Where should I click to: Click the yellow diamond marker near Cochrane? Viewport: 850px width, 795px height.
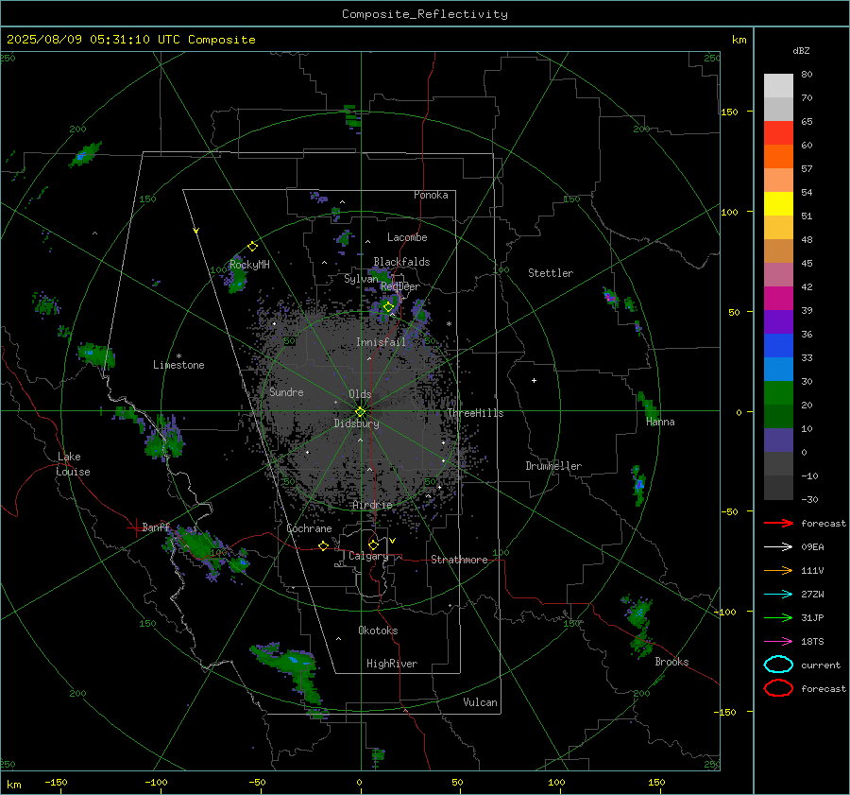[x=323, y=545]
